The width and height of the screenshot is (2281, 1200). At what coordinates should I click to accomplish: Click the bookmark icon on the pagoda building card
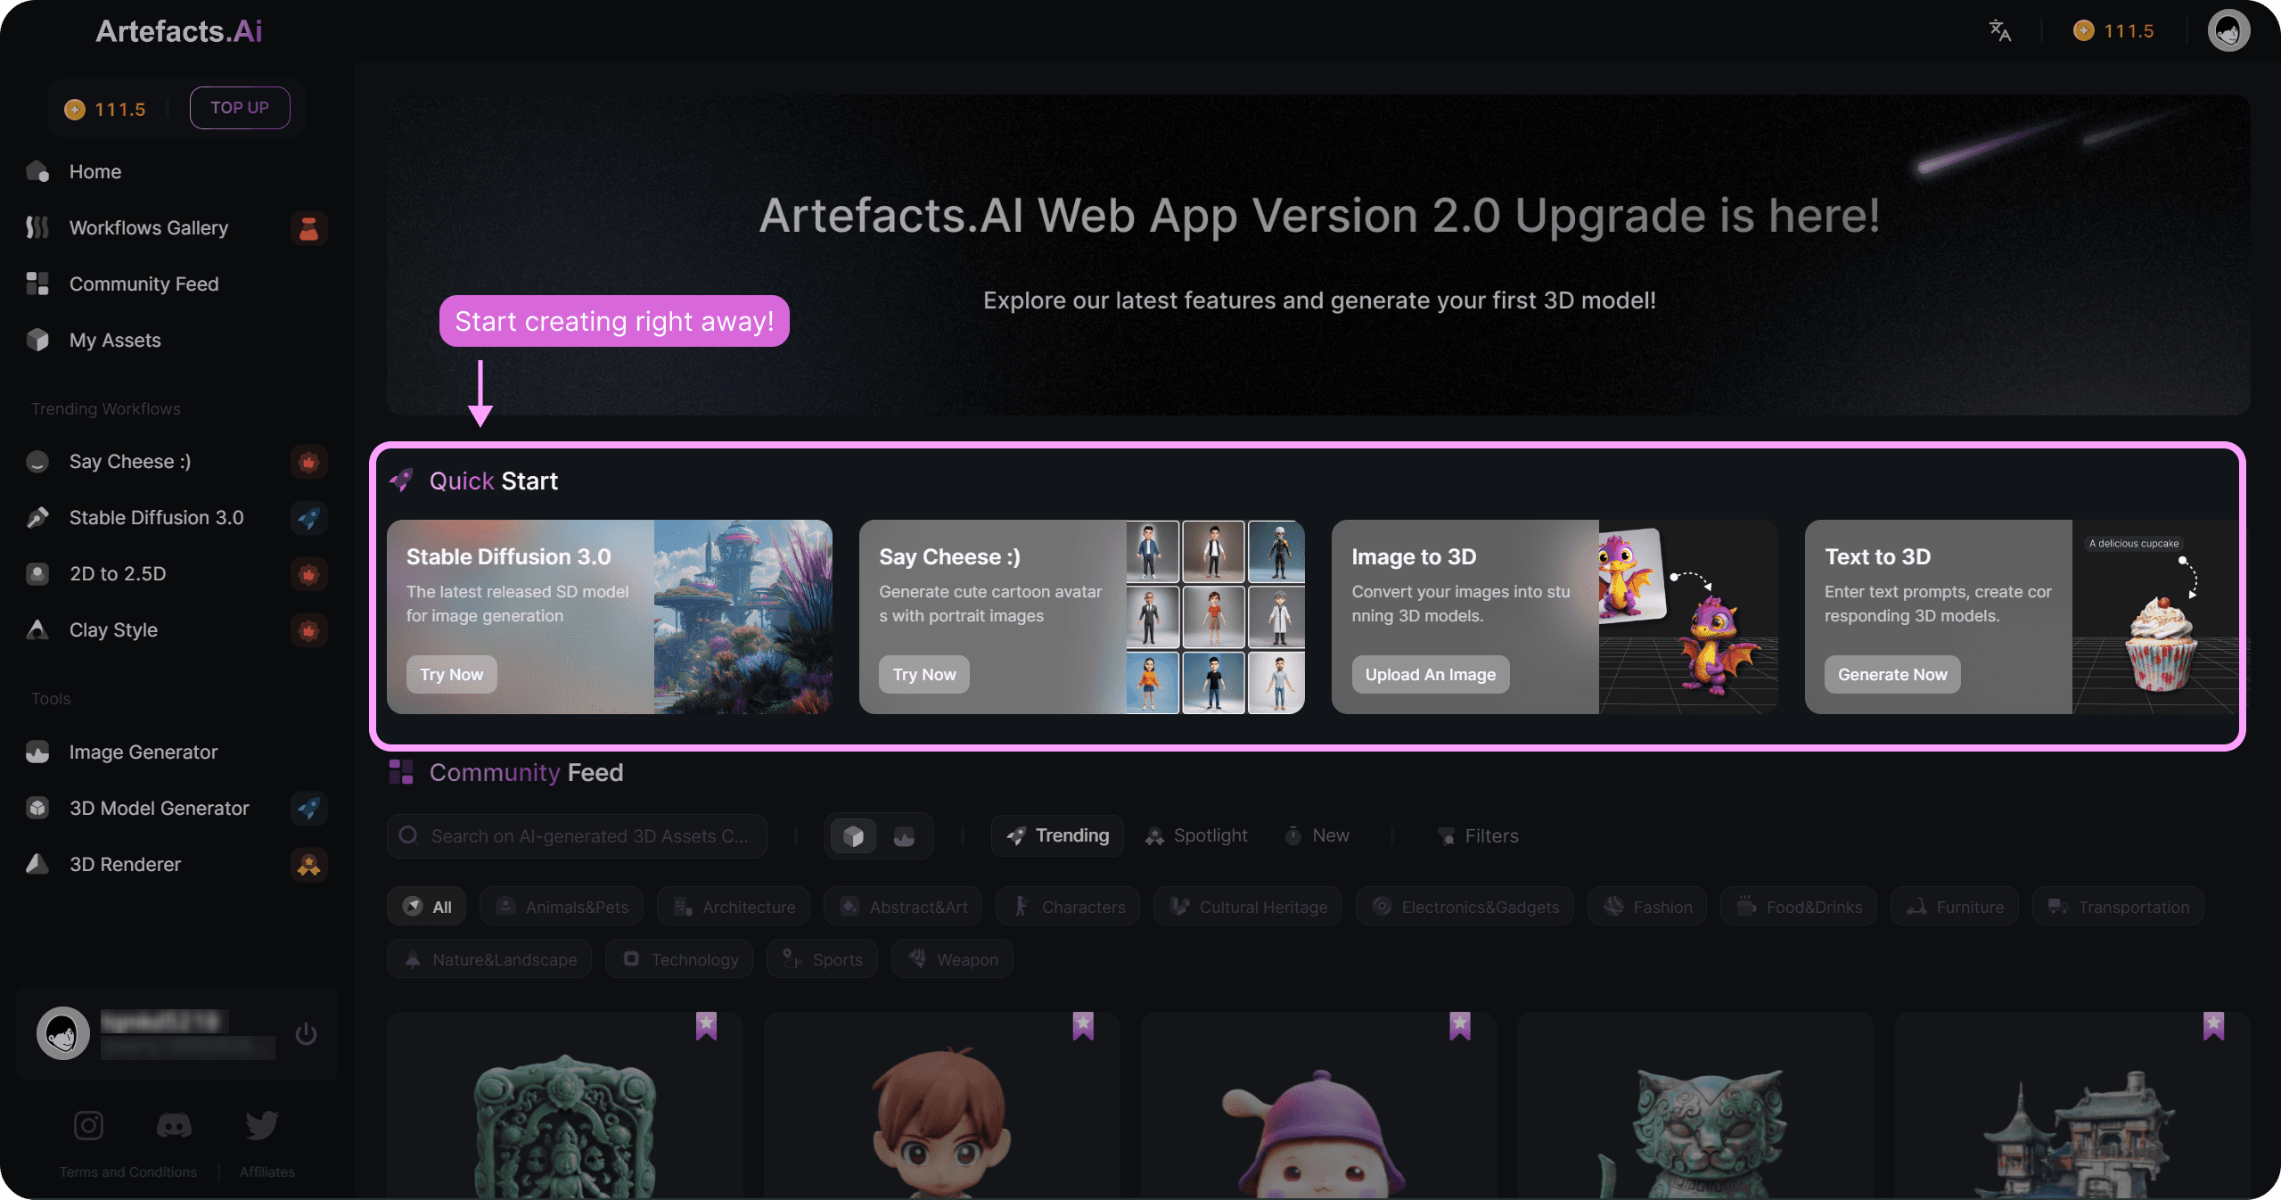(x=2213, y=1026)
